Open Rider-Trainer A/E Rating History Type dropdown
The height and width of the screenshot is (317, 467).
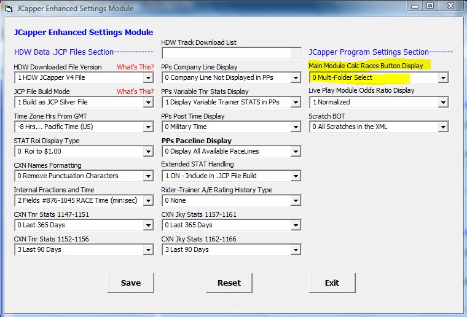[296, 201]
